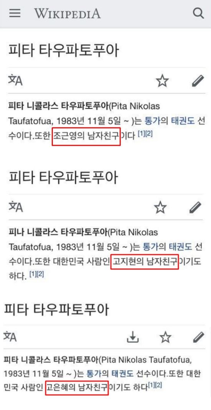Download the third article
The width and height of the screenshot is (211, 410).
tap(133, 337)
